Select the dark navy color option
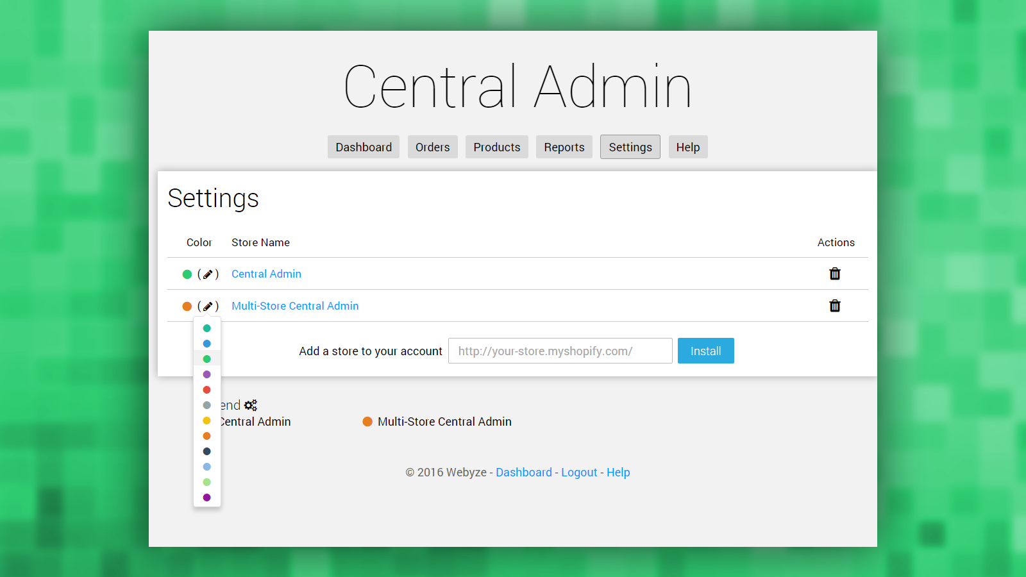The width and height of the screenshot is (1026, 577). (x=206, y=451)
